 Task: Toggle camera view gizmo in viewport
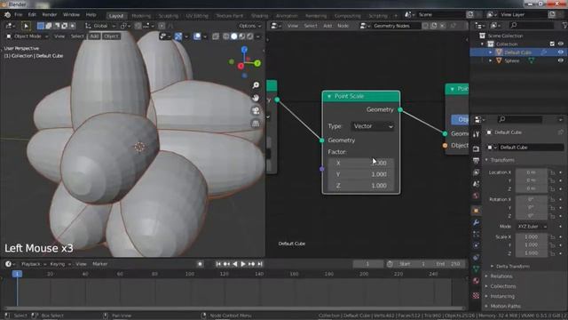pyautogui.click(x=256, y=110)
